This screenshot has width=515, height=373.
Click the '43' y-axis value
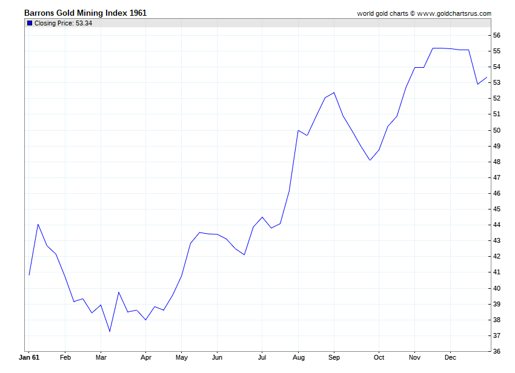[x=497, y=240]
